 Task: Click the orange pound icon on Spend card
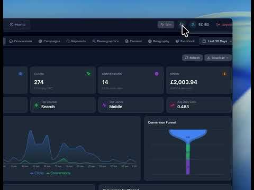click(x=224, y=74)
